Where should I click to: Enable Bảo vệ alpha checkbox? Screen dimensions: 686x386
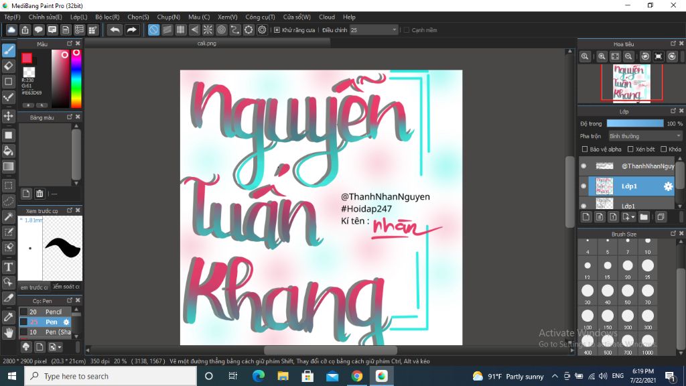tap(584, 149)
